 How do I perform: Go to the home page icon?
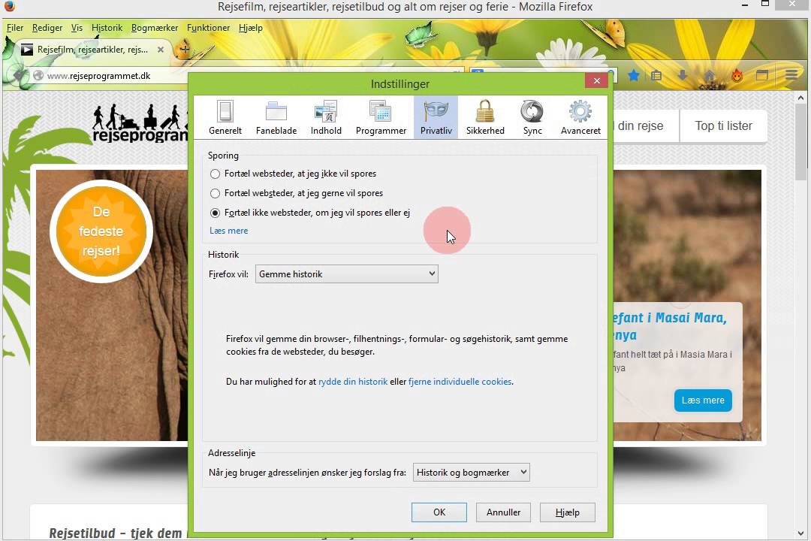click(x=709, y=76)
